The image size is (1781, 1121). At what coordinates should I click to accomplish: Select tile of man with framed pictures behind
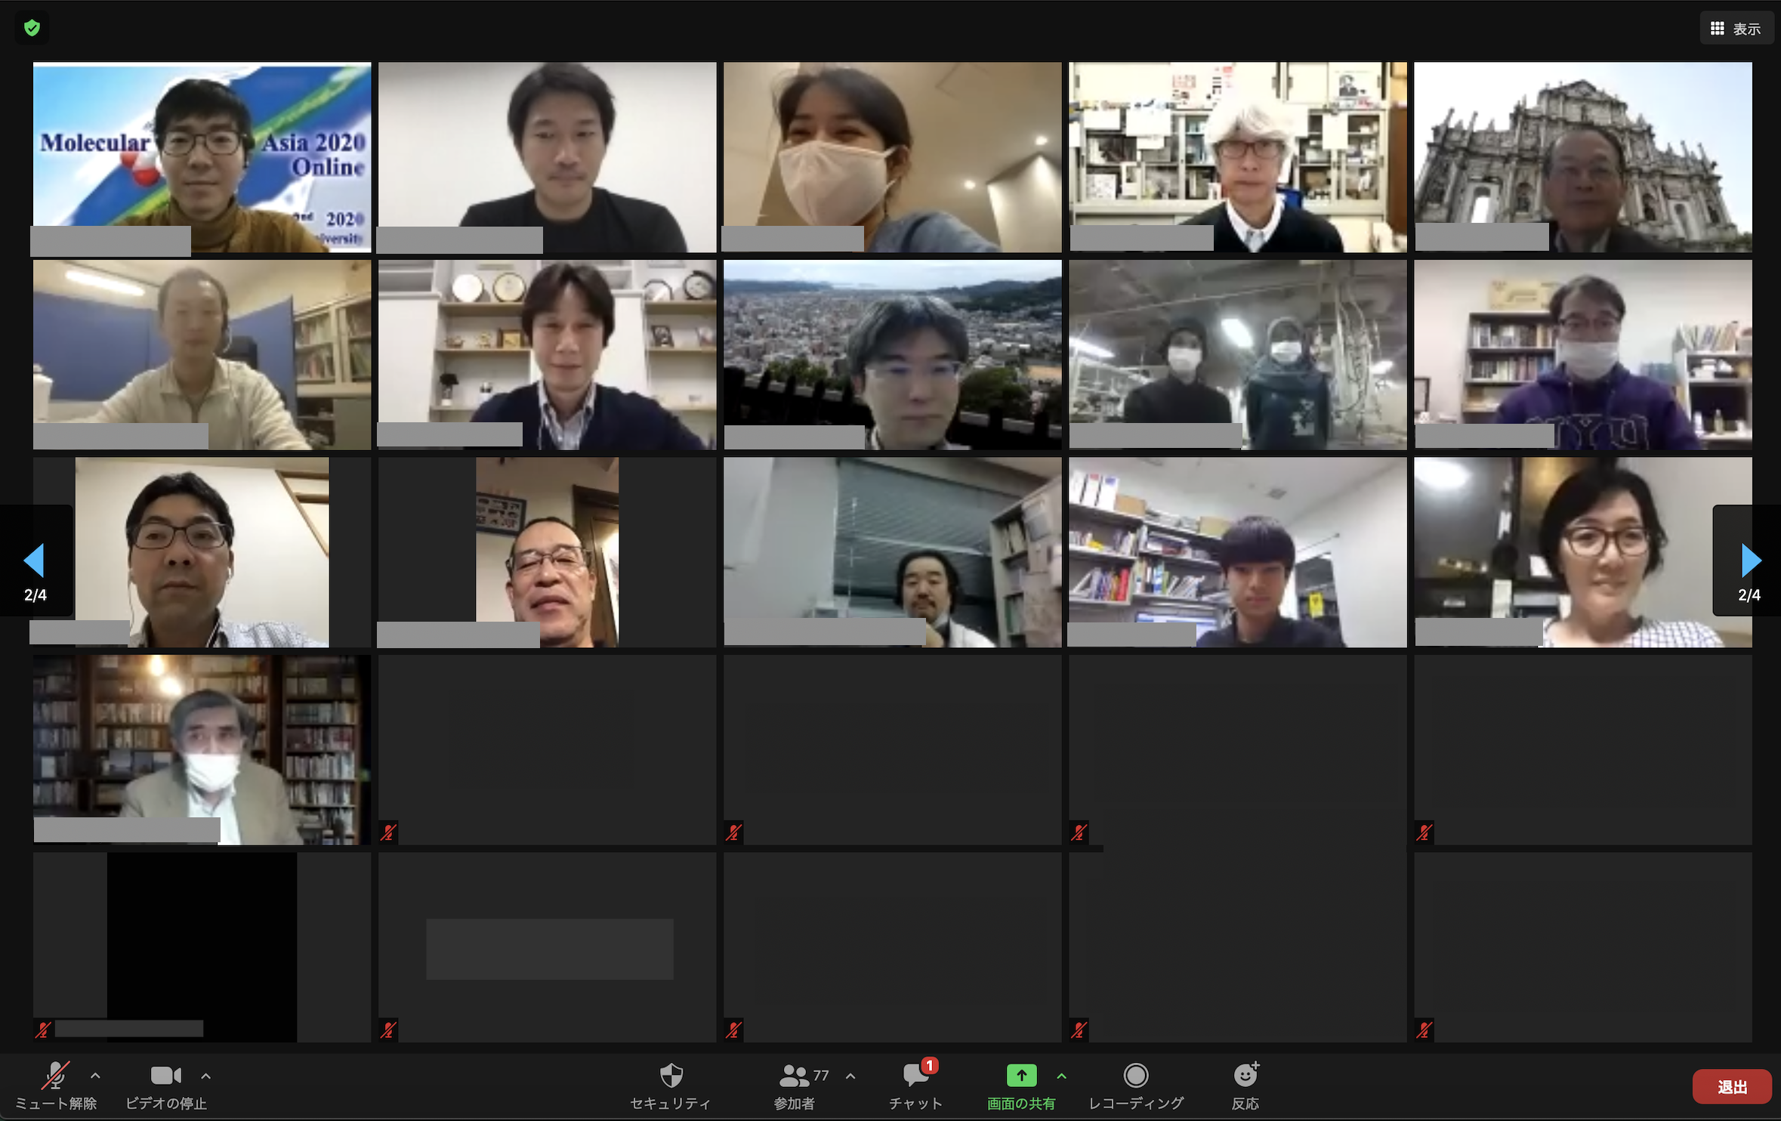point(547,552)
